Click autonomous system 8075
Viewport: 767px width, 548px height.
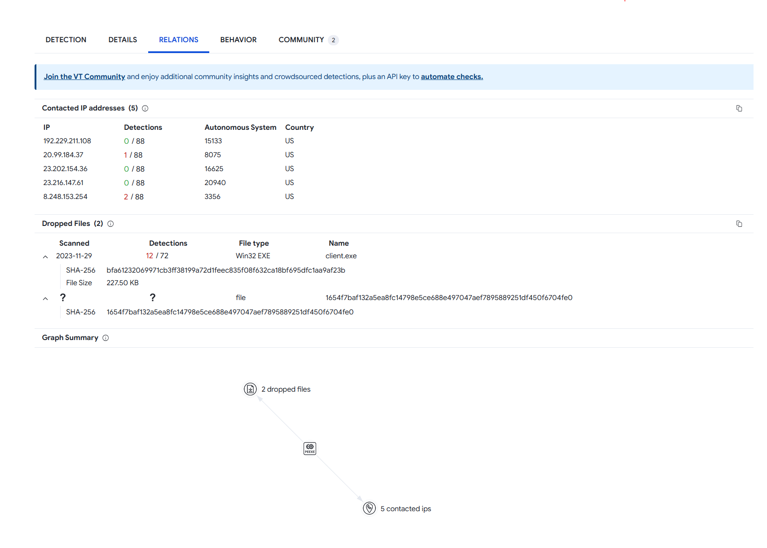[x=213, y=155]
